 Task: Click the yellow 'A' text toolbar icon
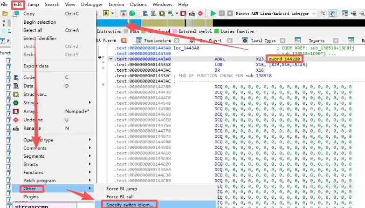coord(106,13)
